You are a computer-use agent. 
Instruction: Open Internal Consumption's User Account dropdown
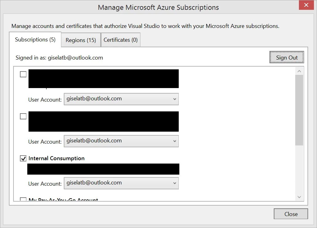[121, 183]
